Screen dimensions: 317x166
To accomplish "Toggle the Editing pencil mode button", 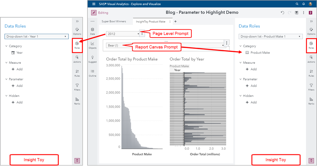I will tap(94, 13).
